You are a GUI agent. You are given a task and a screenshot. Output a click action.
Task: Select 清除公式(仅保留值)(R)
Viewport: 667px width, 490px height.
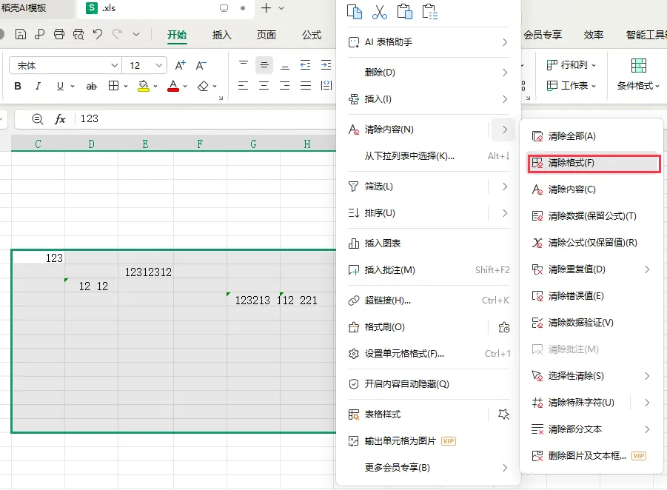point(591,243)
